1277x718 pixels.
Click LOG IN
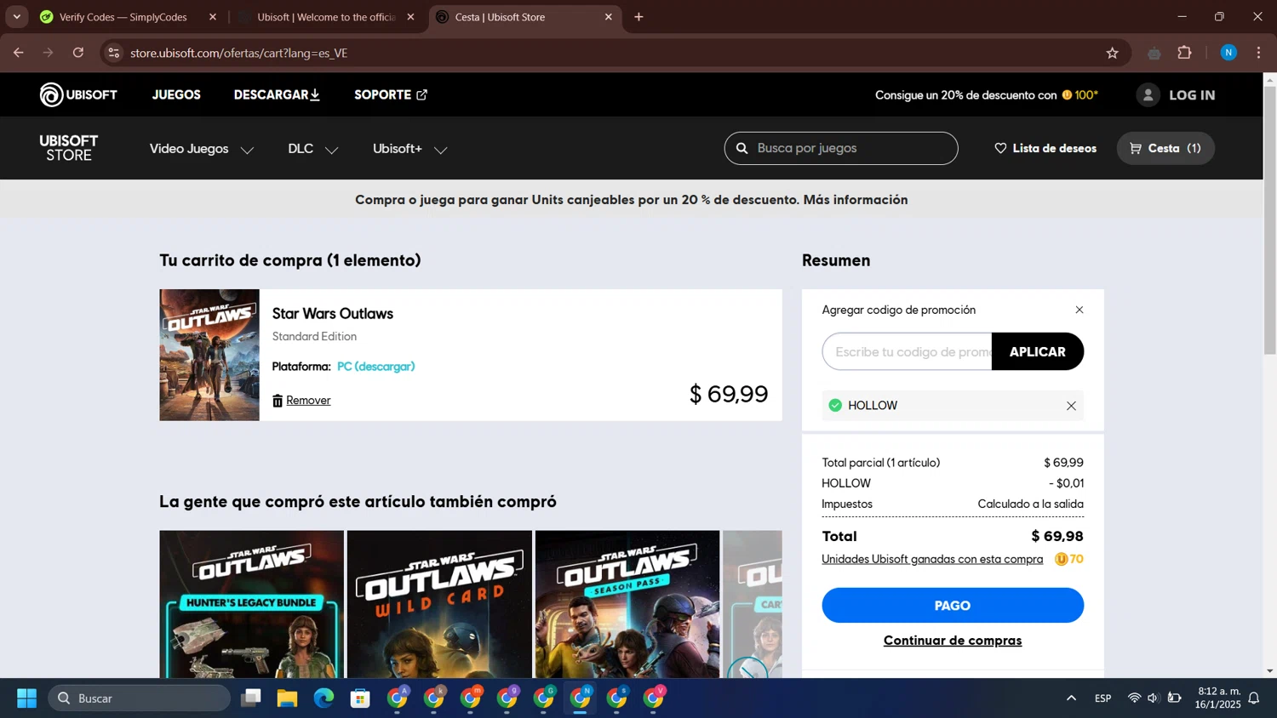[x=1192, y=95]
